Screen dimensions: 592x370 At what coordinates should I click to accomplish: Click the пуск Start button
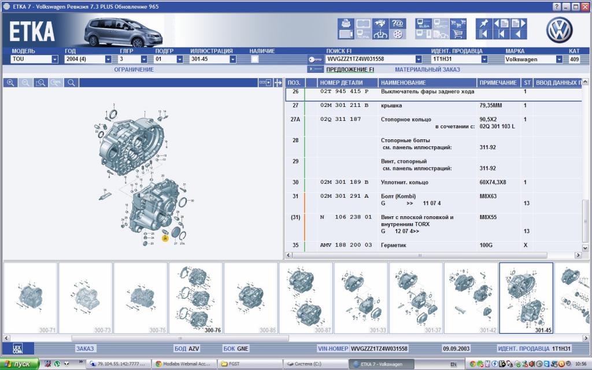tap(20, 364)
